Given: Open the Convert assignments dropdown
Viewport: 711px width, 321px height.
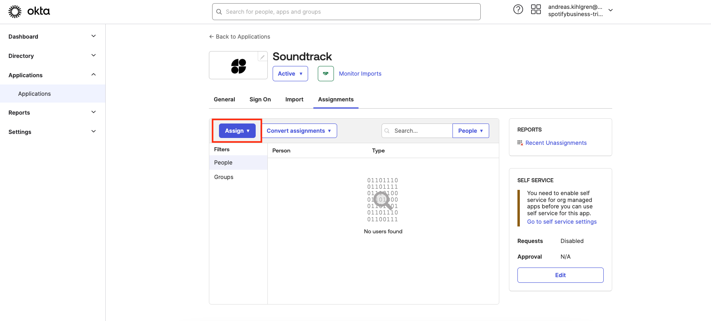Looking at the screenshot, I should point(299,131).
